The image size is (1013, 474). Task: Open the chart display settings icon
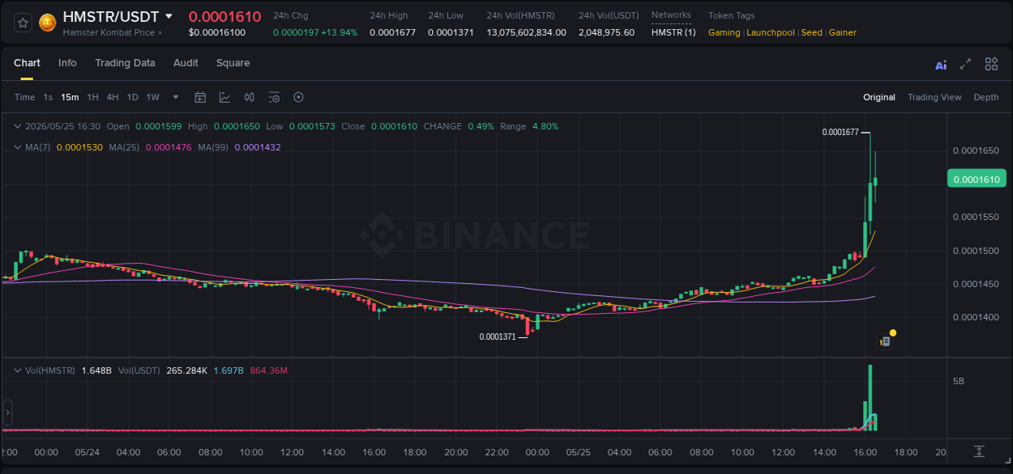coord(274,97)
